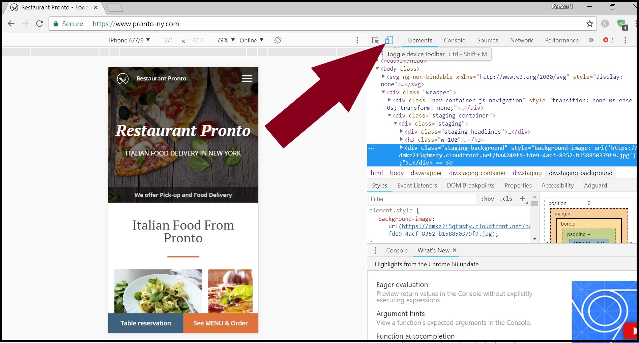Expand the nav-container js-navigation node

[x=389, y=100]
